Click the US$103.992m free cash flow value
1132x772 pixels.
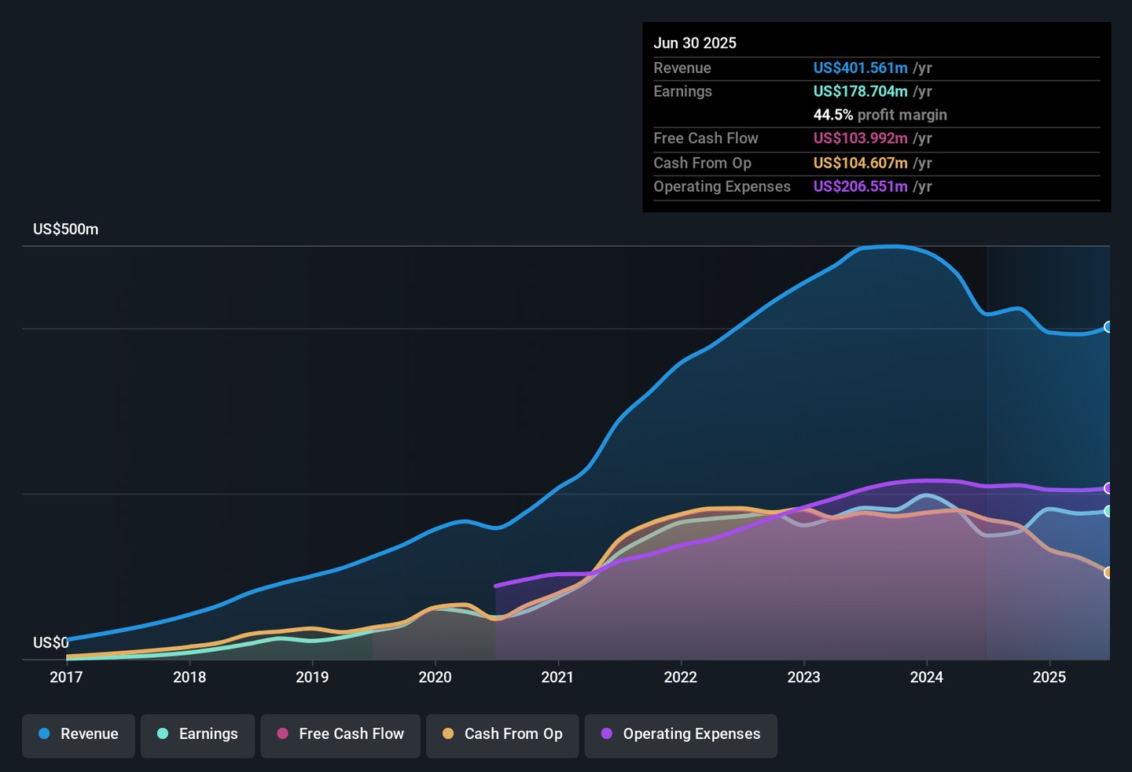(860, 138)
